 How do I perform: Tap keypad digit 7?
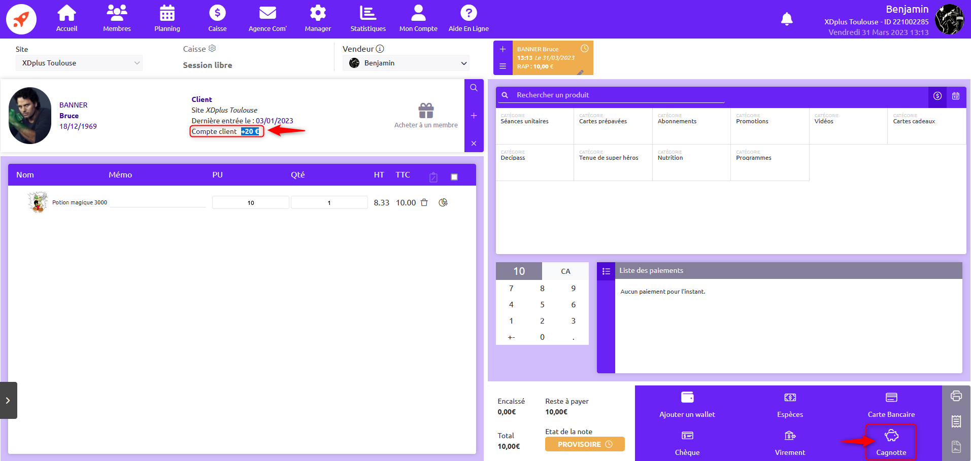(x=511, y=288)
